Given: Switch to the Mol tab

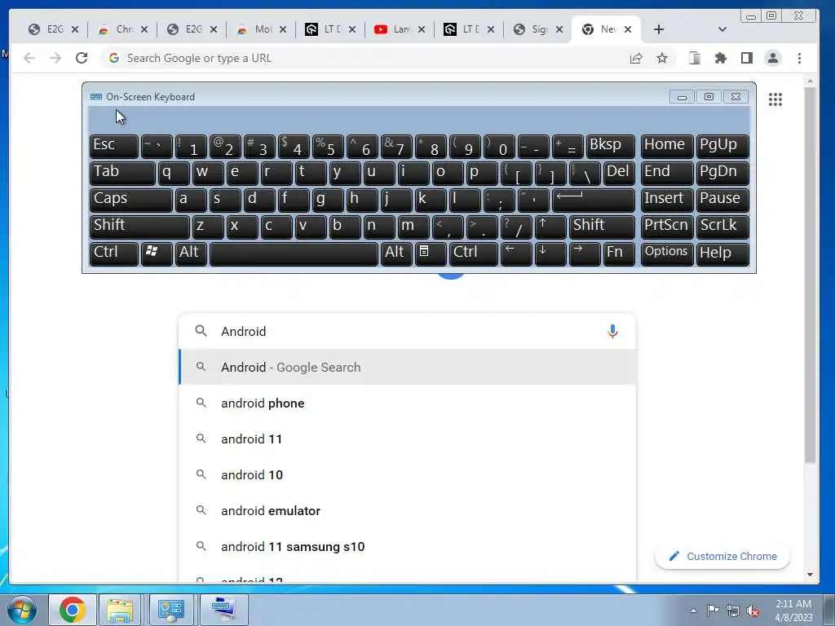Looking at the screenshot, I should (x=262, y=29).
